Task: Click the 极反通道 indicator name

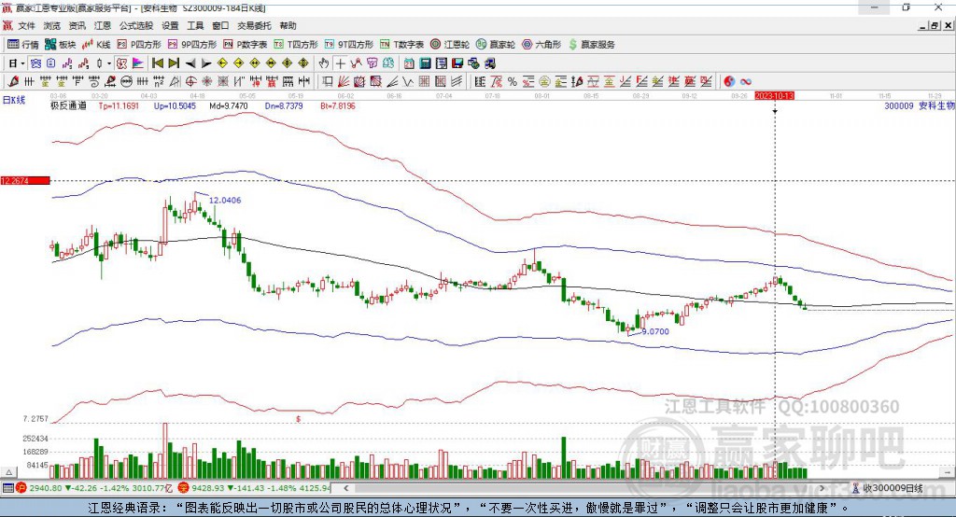Action: [68, 105]
